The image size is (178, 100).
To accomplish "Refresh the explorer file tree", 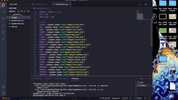I will [25, 11].
